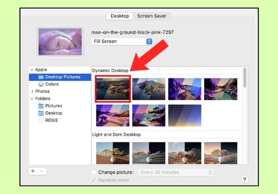This screenshot has height=194, width=278.
Task: Click the wallpaper list vertical scrollbar
Action: click(245, 78)
